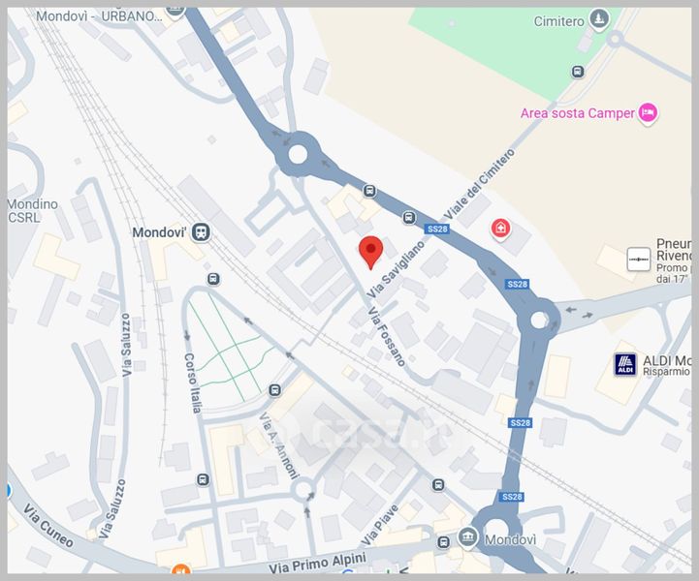Screen dimensions: 699x581
Task: Click the Via Fossano street label
Action: click(387, 336)
